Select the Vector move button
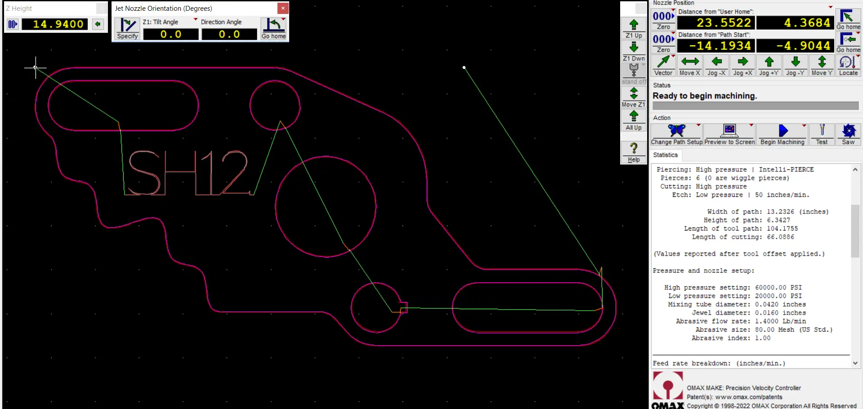 [x=663, y=66]
